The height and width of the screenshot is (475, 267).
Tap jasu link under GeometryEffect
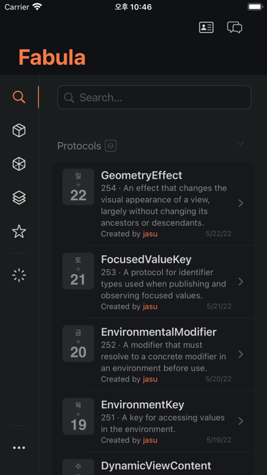click(151, 234)
